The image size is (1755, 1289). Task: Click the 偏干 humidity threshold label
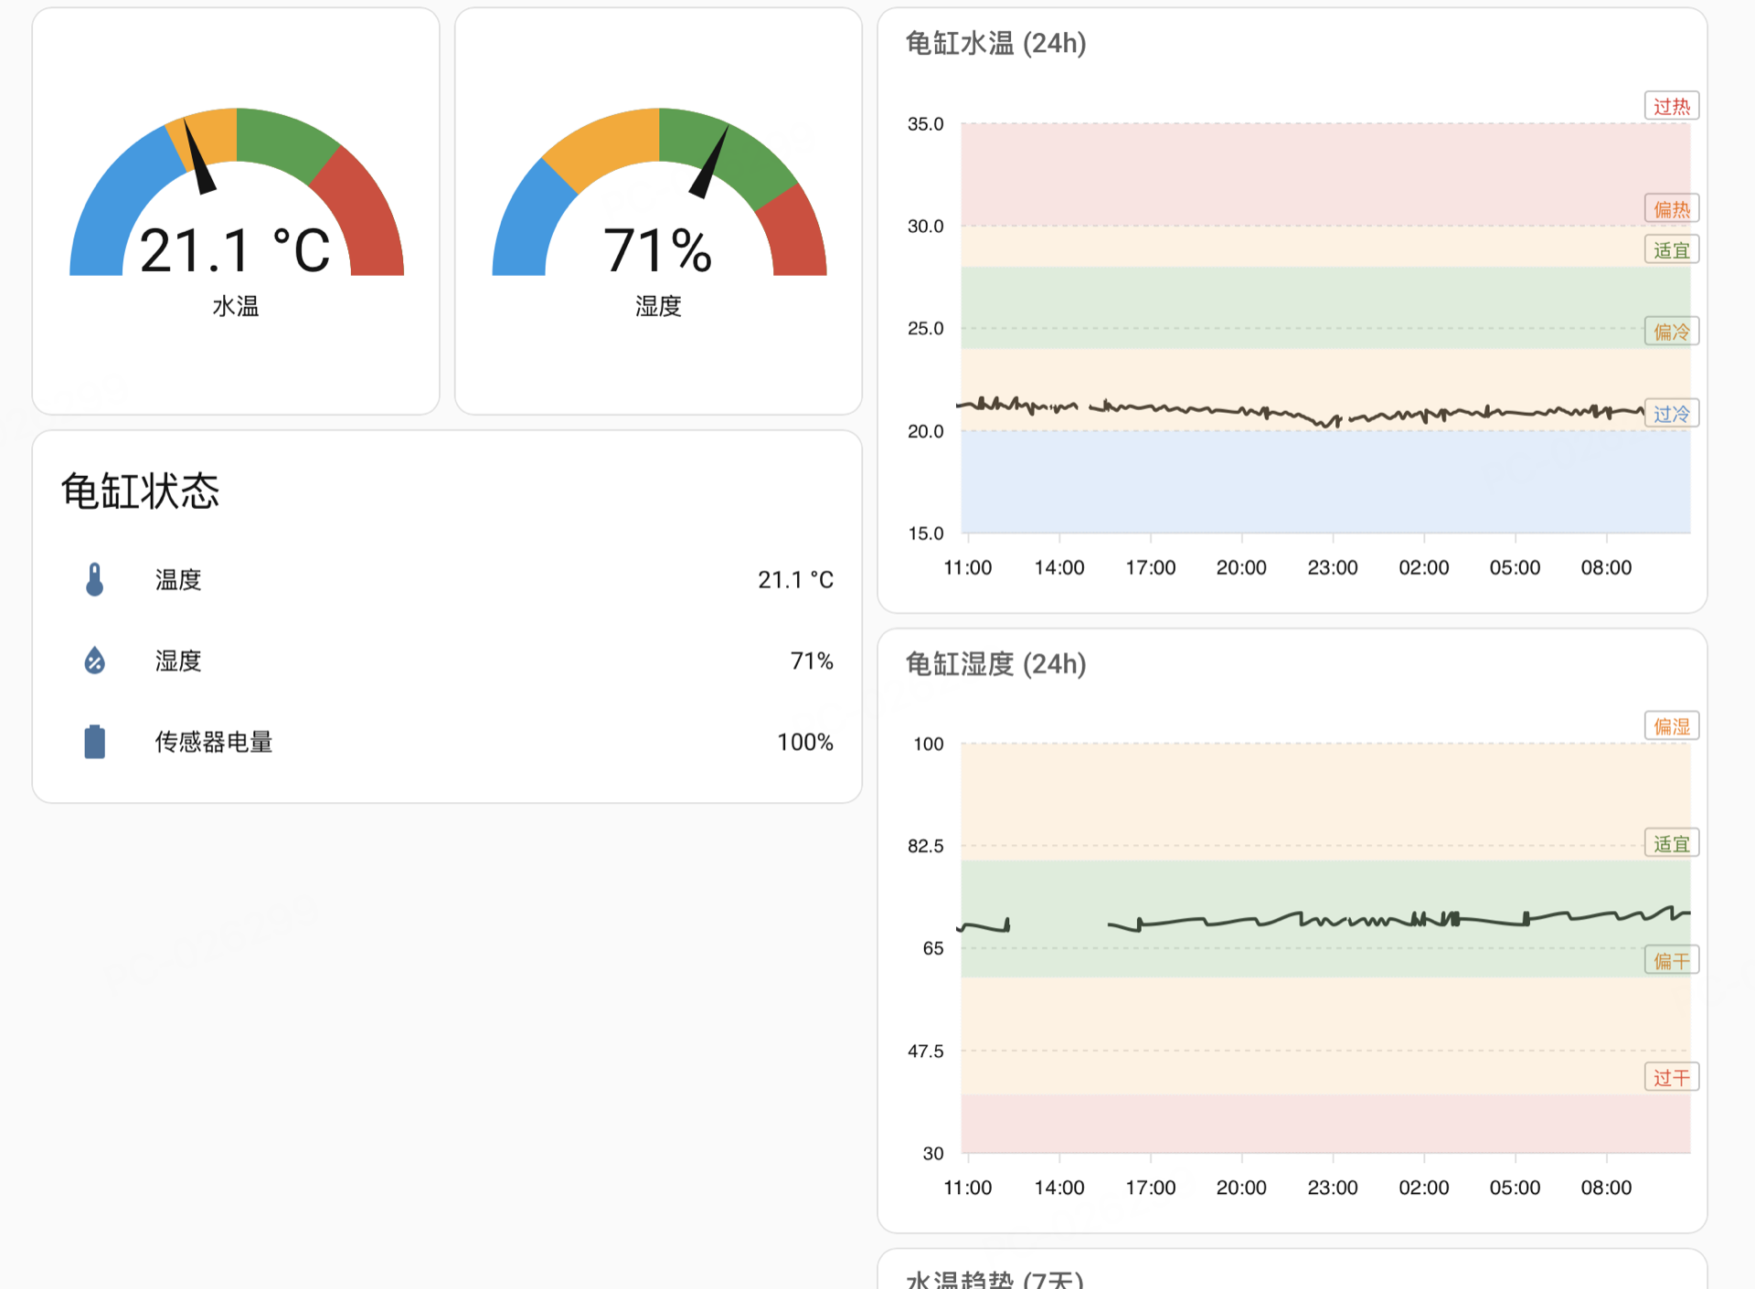(x=1671, y=960)
